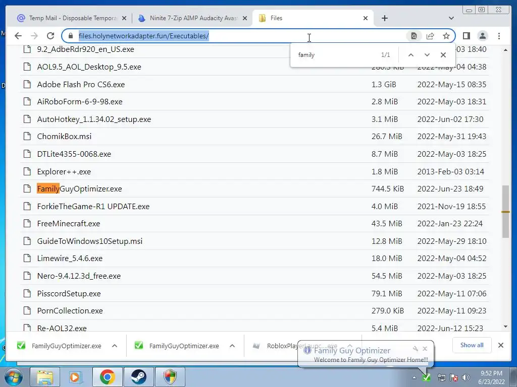Download AOL9.5_AOL_Desktop_9.5.exe

(x=89, y=67)
